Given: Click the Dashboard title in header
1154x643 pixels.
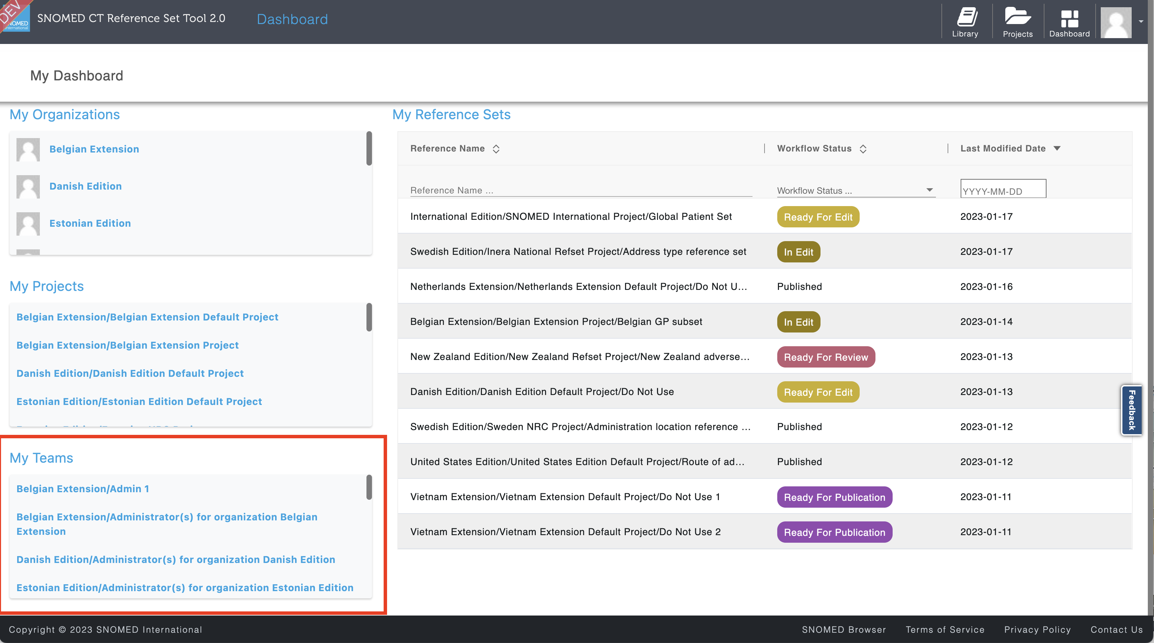Looking at the screenshot, I should pos(292,19).
